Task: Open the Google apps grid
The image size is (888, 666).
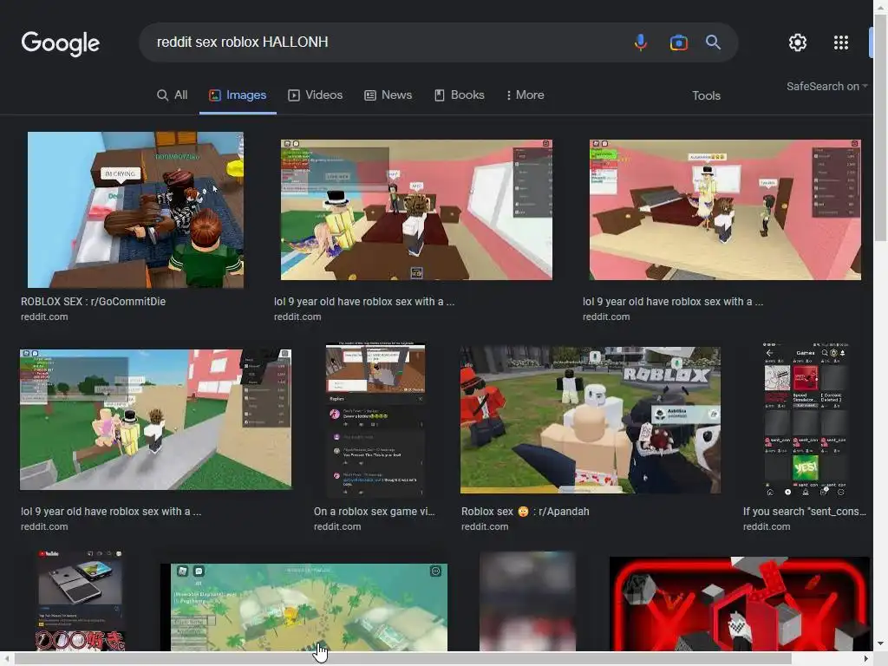Action: click(x=841, y=42)
